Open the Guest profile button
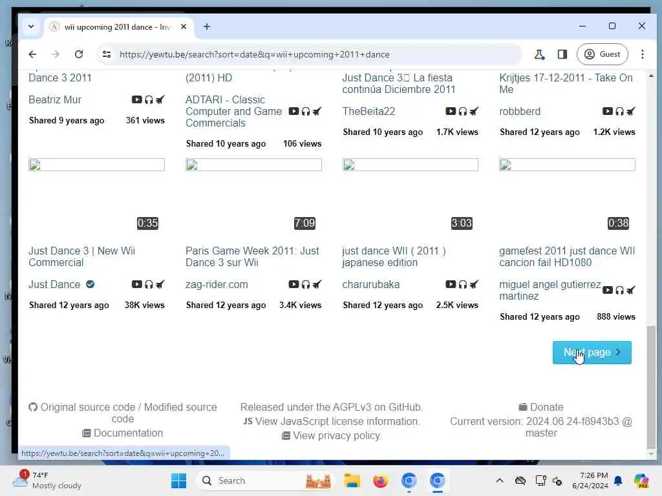 602,54
